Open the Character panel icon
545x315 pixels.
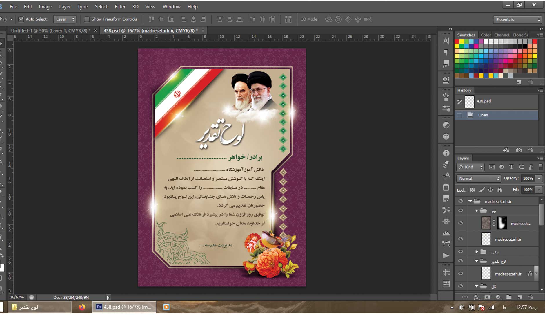pos(446,41)
